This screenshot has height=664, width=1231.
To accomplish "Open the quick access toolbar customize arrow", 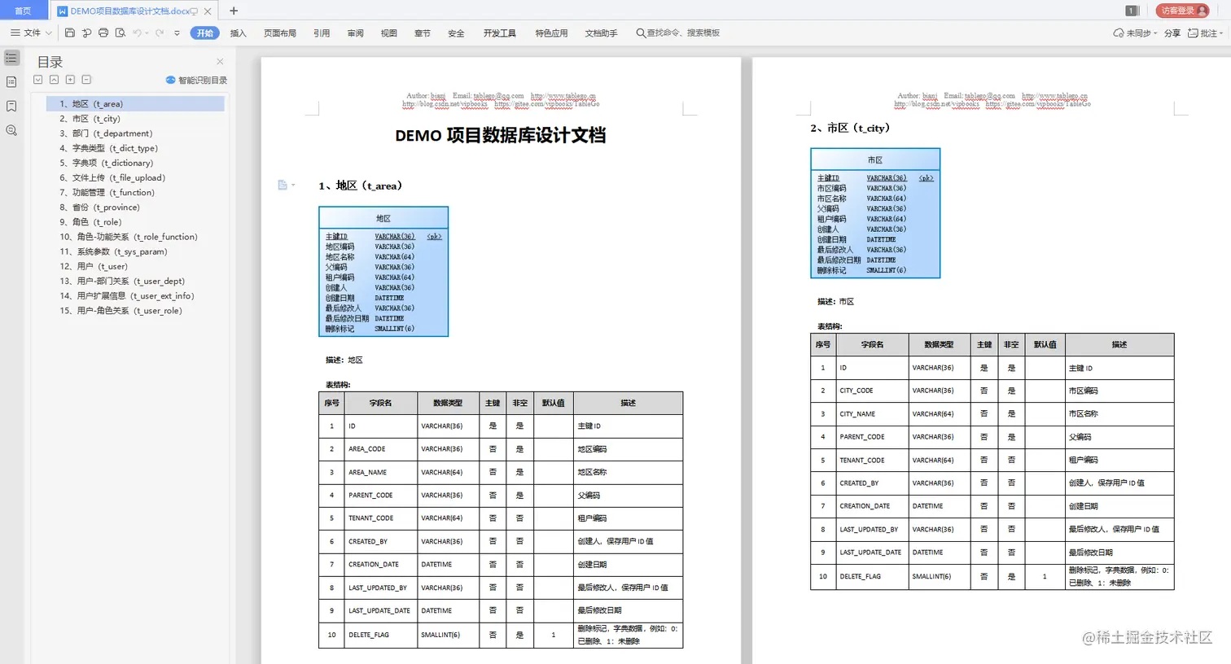I will click(177, 33).
